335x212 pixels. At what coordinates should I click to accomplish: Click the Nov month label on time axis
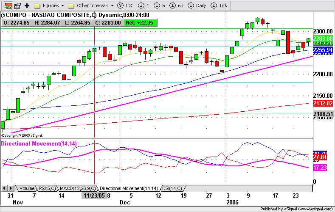(x=18, y=202)
